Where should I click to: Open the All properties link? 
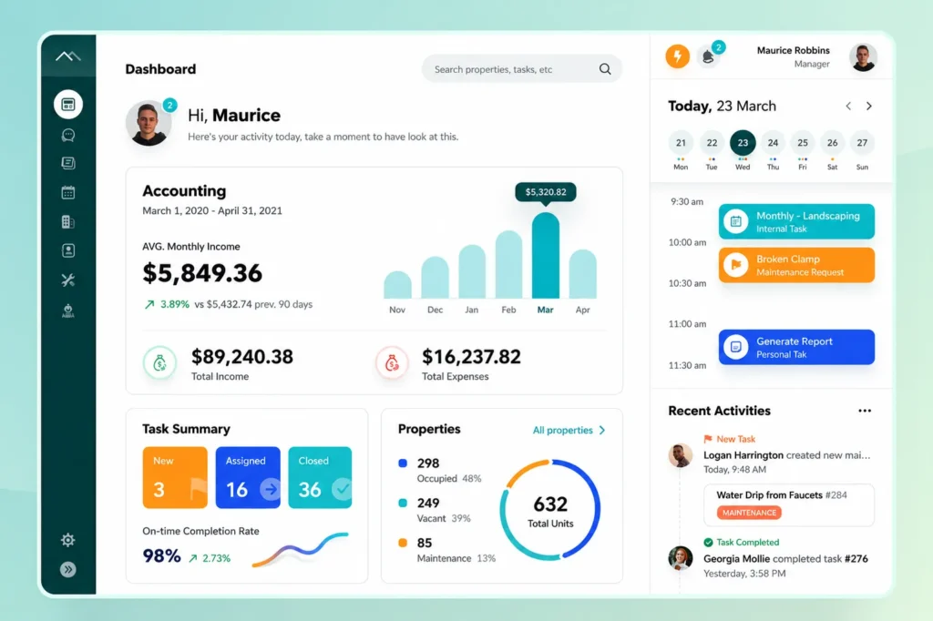tap(563, 430)
